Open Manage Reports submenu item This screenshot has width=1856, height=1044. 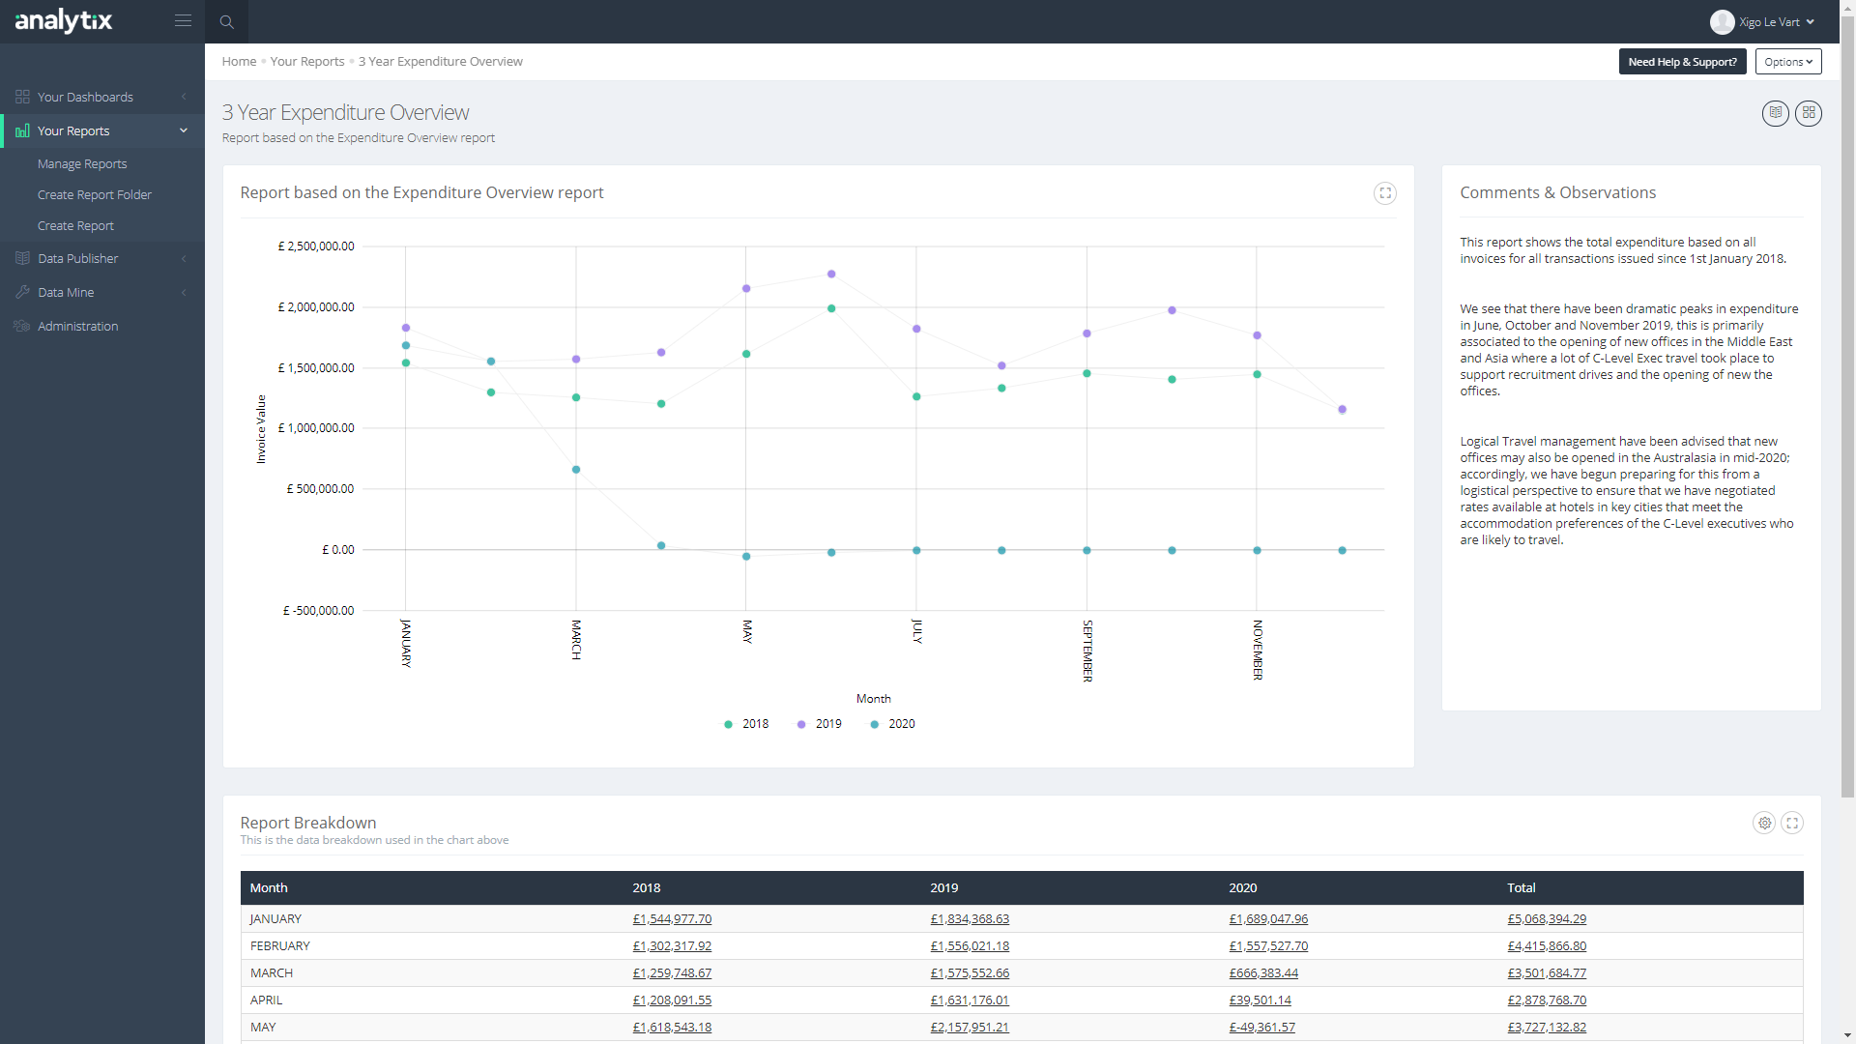(82, 164)
